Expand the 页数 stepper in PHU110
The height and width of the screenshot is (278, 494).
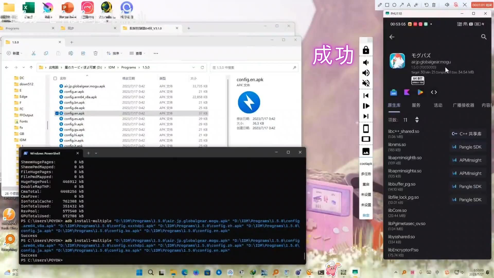(417, 119)
